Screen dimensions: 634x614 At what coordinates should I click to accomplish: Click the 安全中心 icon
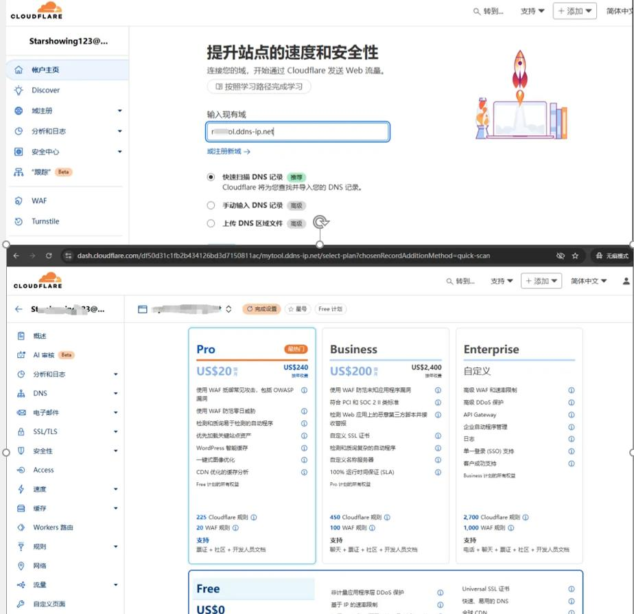pyautogui.click(x=19, y=152)
